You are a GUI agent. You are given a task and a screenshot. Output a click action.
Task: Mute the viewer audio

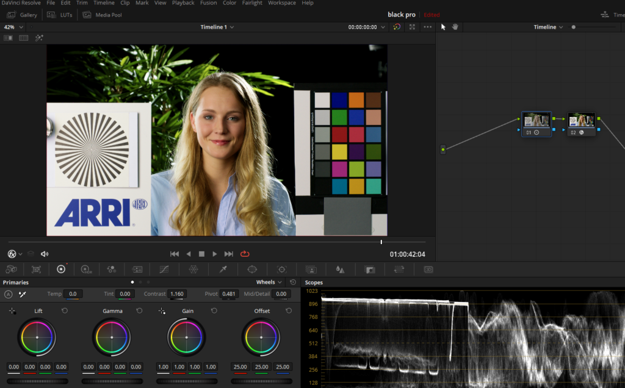pyautogui.click(x=44, y=254)
